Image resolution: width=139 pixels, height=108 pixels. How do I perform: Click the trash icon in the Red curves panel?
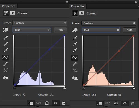click(x=133, y=103)
